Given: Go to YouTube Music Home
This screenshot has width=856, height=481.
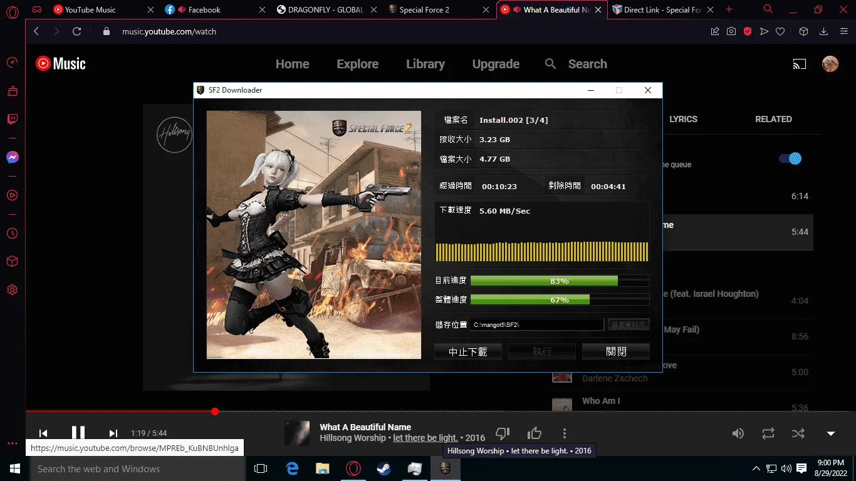Looking at the screenshot, I should [x=293, y=64].
